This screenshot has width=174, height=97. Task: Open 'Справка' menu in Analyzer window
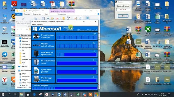(x=40, y=24)
